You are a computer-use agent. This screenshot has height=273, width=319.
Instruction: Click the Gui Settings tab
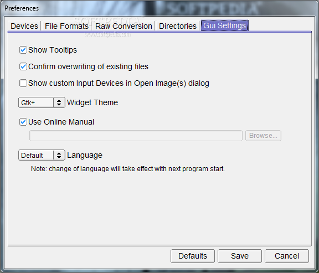tap(225, 25)
